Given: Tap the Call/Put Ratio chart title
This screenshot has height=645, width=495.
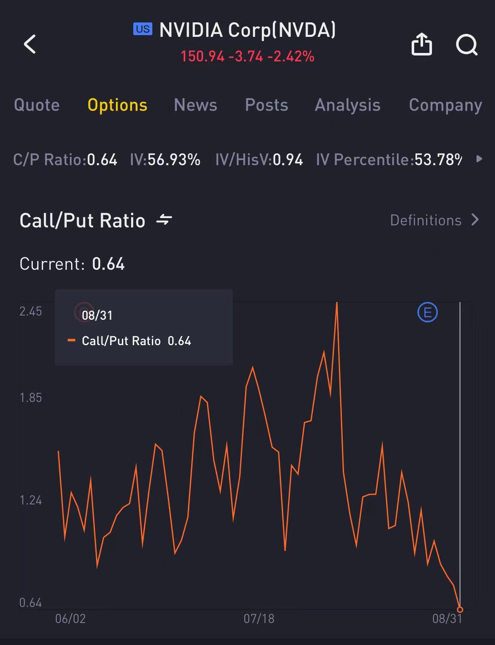Looking at the screenshot, I should (x=82, y=221).
